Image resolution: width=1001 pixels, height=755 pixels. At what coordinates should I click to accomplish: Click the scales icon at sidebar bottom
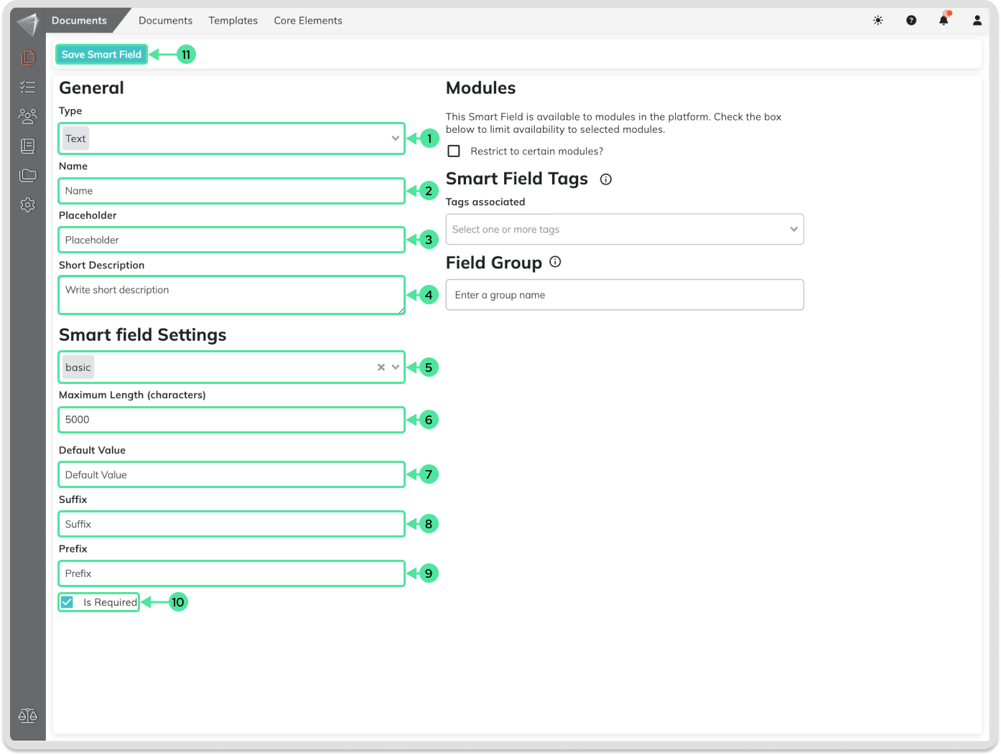coord(28,716)
